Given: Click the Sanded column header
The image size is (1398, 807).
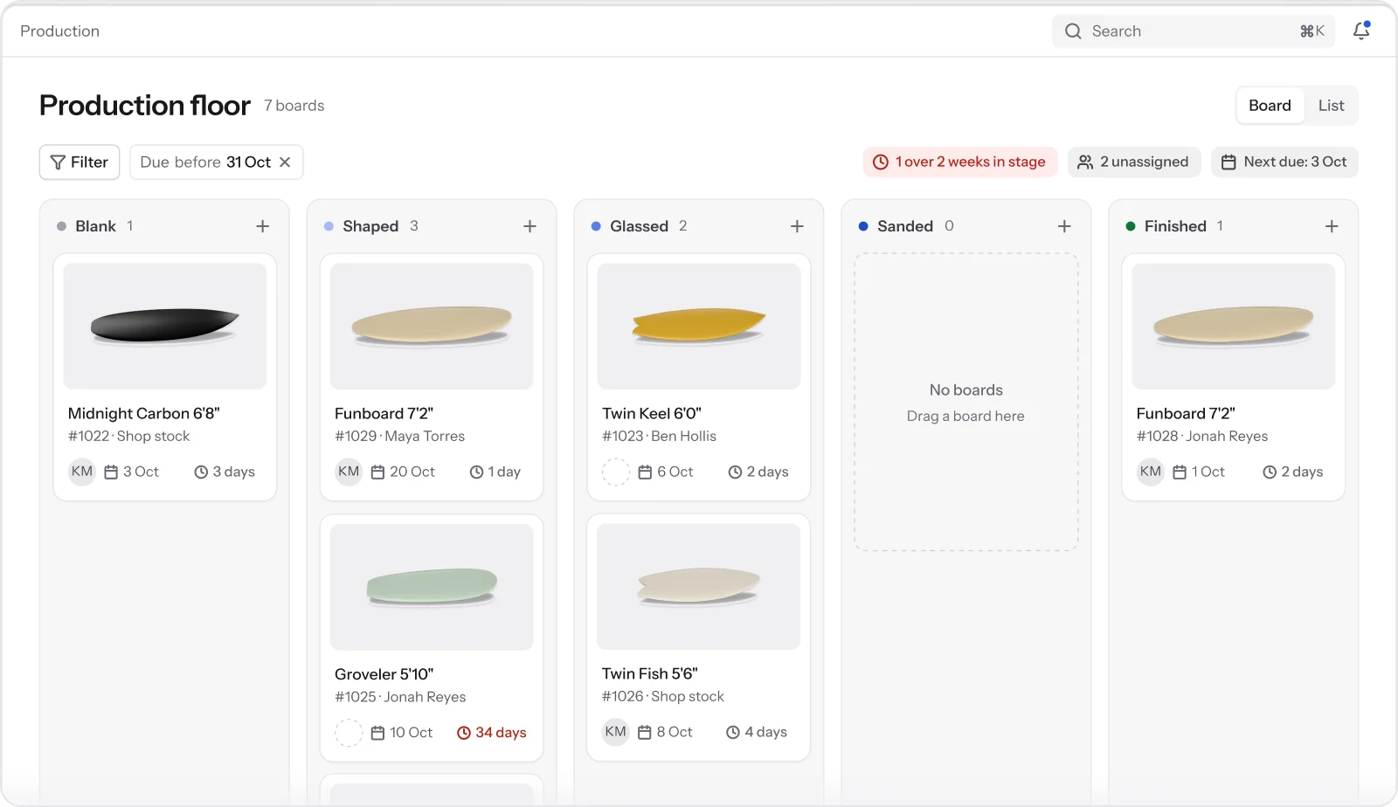Looking at the screenshot, I should tap(905, 226).
